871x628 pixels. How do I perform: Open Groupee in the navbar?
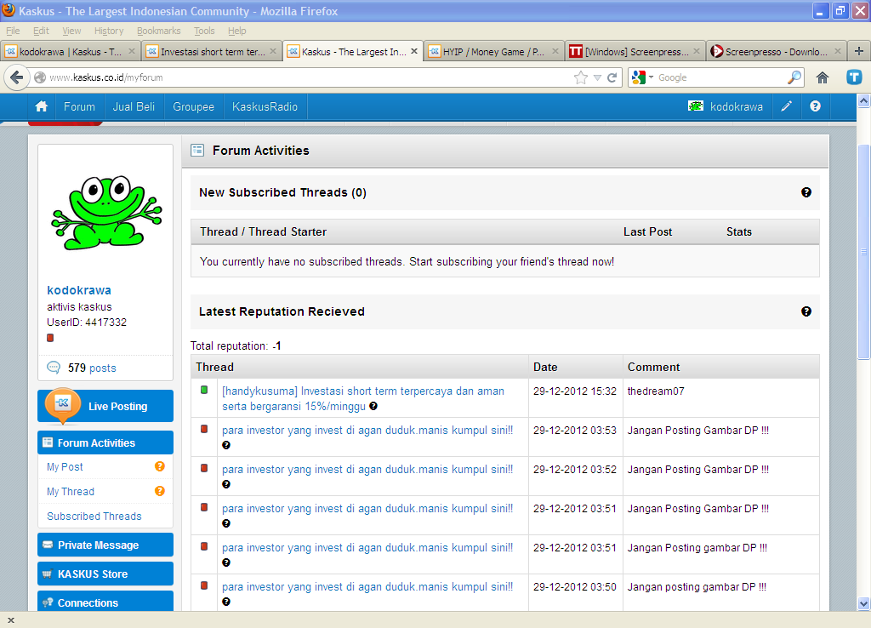point(193,106)
